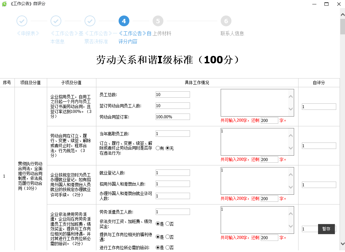The height and width of the screenshot is (252, 345).
Task: Click the 劳务派遣员工人数 input field
Action: (173, 212)
